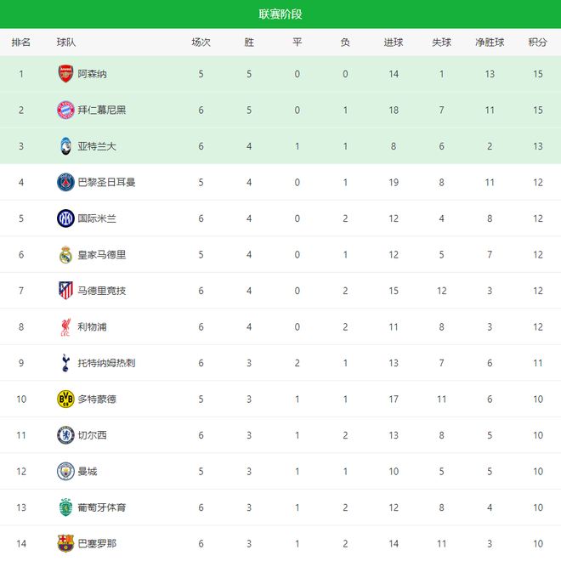
Task: Click the Atletico Madrid badge icon
Action: coord(65,291)
